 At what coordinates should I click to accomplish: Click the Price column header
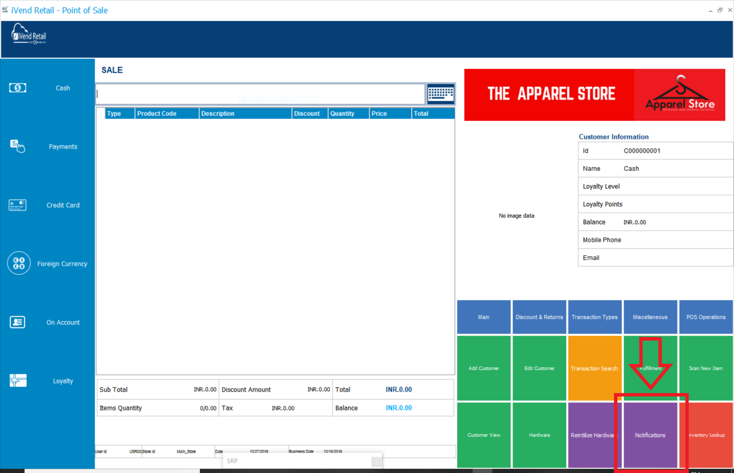click(x=390, y=113)
